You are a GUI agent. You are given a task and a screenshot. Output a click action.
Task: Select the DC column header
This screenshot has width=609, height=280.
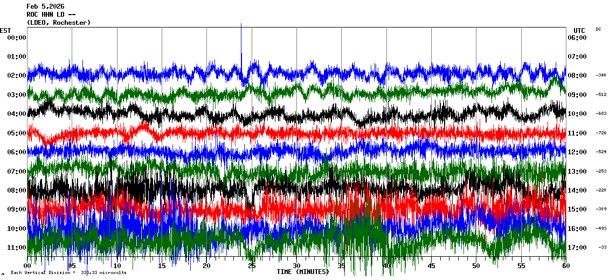598,29
